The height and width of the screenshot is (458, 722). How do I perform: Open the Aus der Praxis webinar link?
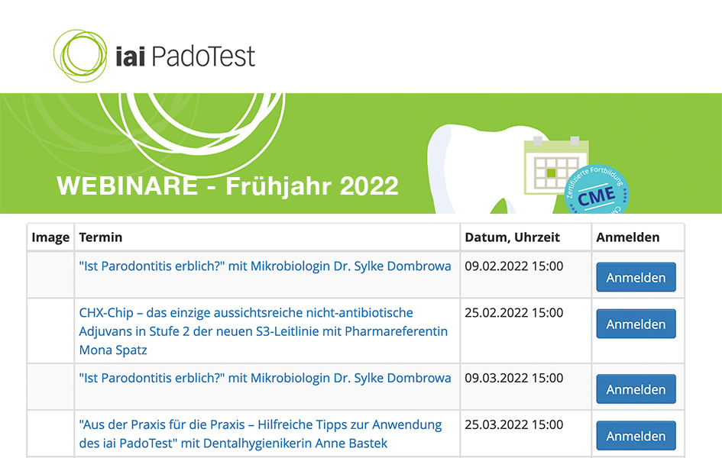[261, 434]
